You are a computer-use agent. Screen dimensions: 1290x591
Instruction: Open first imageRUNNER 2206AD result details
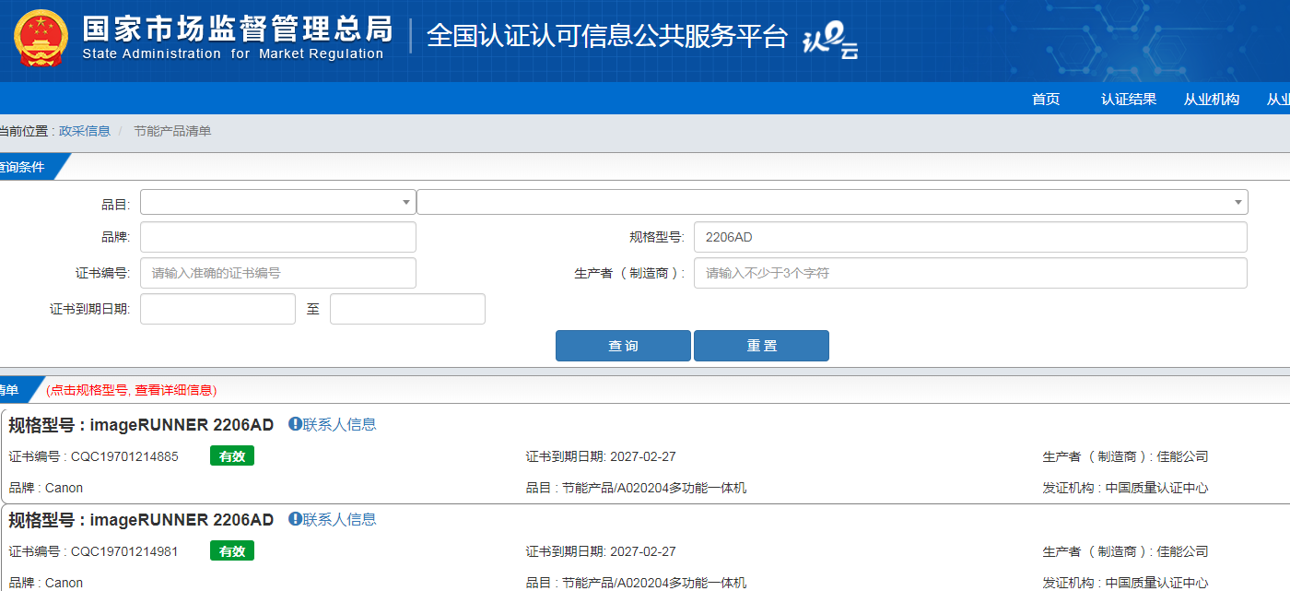(182, 425)
